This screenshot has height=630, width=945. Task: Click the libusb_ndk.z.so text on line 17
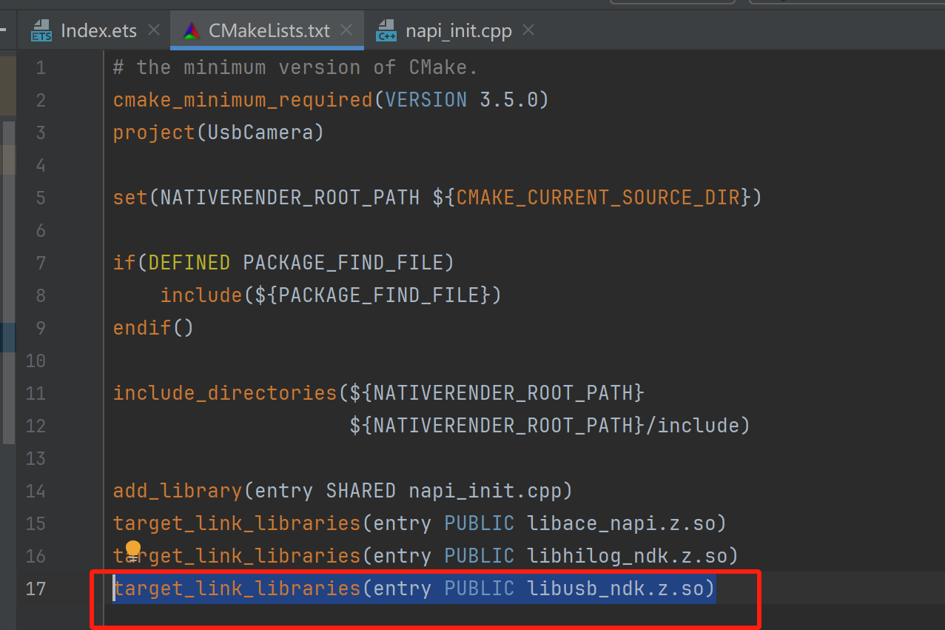click(x=622, y=588)
